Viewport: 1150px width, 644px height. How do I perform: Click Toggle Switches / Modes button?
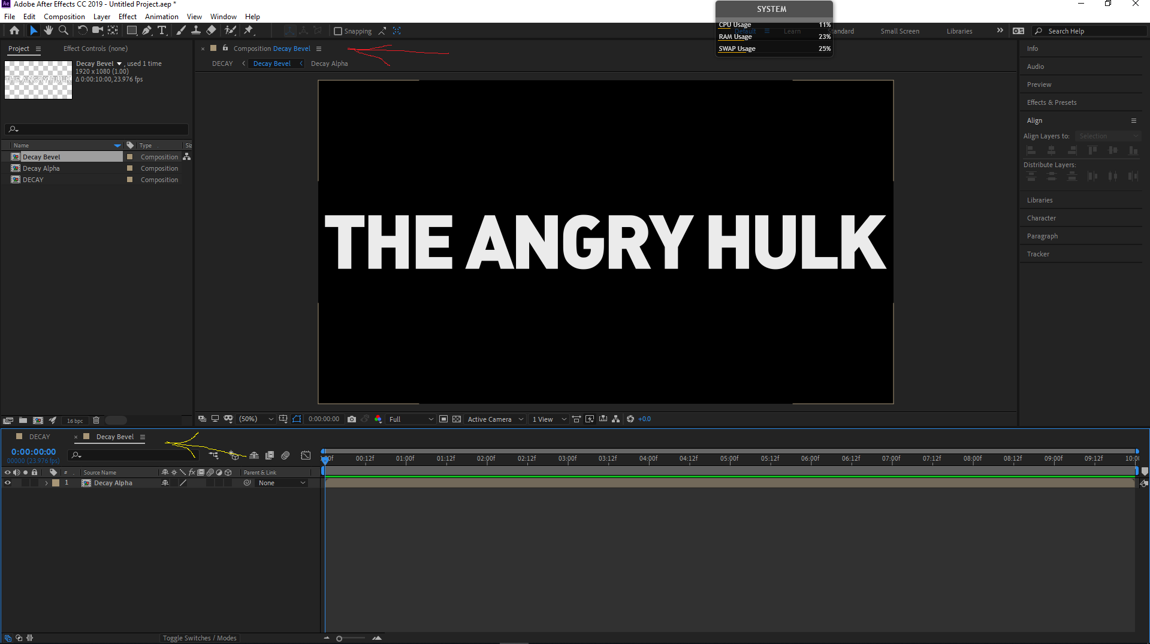point(200,638)
